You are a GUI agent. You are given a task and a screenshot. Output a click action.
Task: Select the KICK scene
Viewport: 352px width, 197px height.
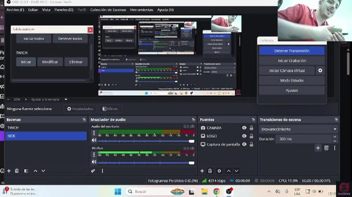46,136
